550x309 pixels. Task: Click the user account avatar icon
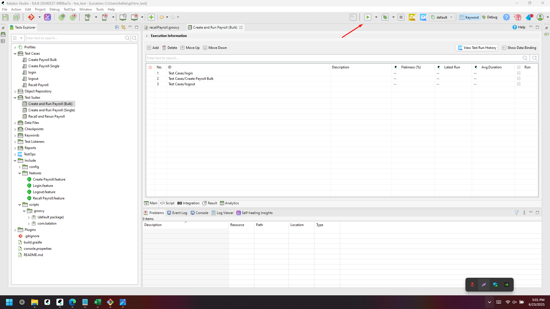[x=540, y=17]
